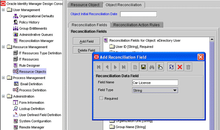Go to next record in dialog toolbar
Screen dimensions: 220x130
[115, 67]
